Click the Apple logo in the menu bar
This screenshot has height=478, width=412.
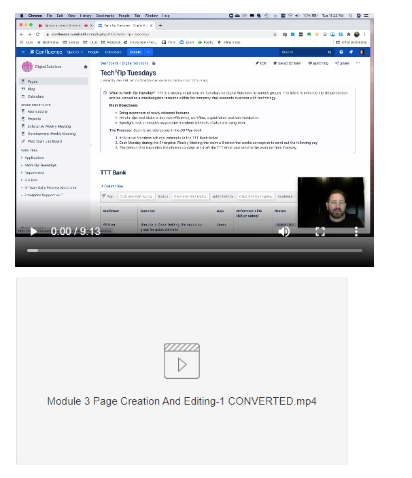tap(22, 16)
